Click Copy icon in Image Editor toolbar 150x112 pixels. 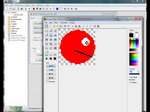pos(76,26)
